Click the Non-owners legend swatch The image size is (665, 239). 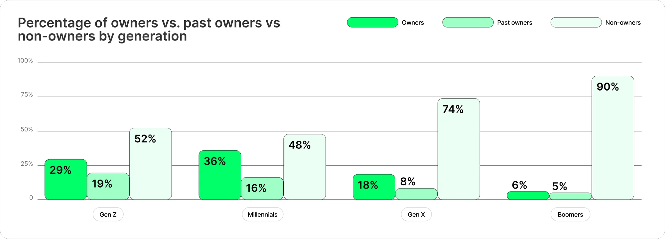[576, 22]
